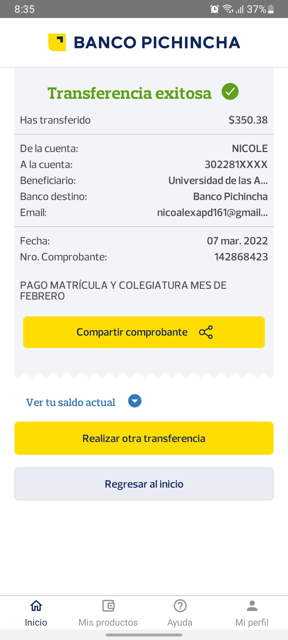
Task: Tap the share icon on Compartir comprobante
Action: pos(206,332)
